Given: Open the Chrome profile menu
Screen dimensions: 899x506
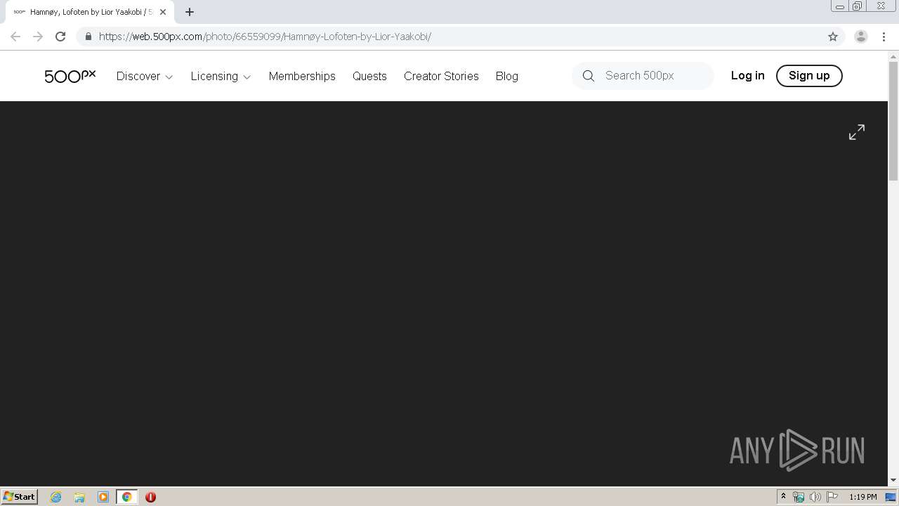Looking at the screenshot, I should point(860,37).
